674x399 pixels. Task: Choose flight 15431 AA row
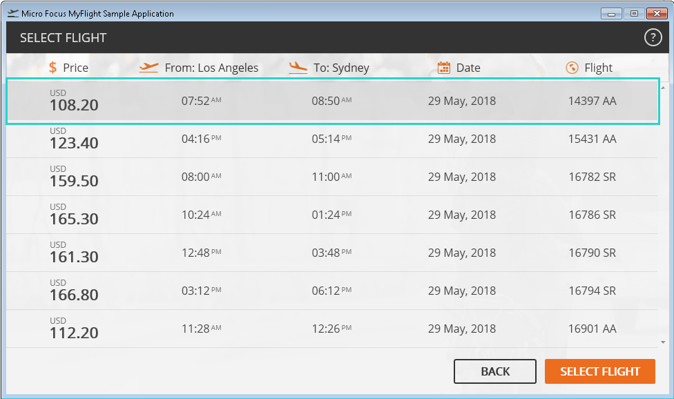tap(332, 139)
